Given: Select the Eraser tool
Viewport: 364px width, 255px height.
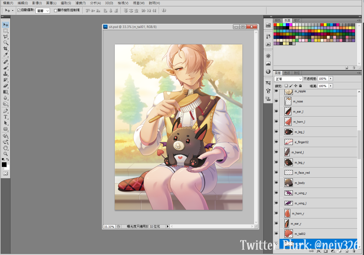Looking at the screenshot, I should pyautogui.click(x=5, y=86).
